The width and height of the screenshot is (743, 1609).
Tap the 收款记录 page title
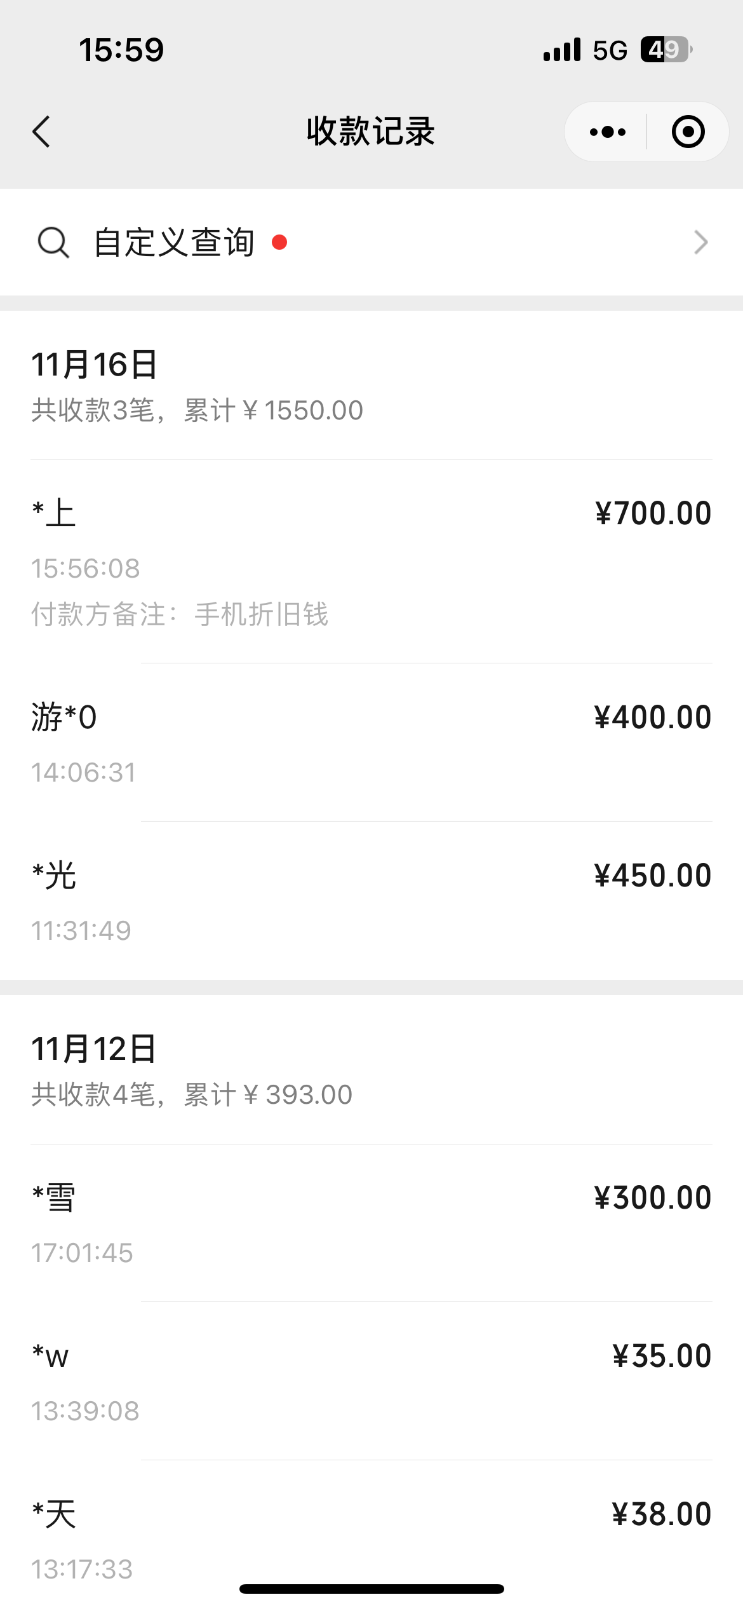coord(371,132)
